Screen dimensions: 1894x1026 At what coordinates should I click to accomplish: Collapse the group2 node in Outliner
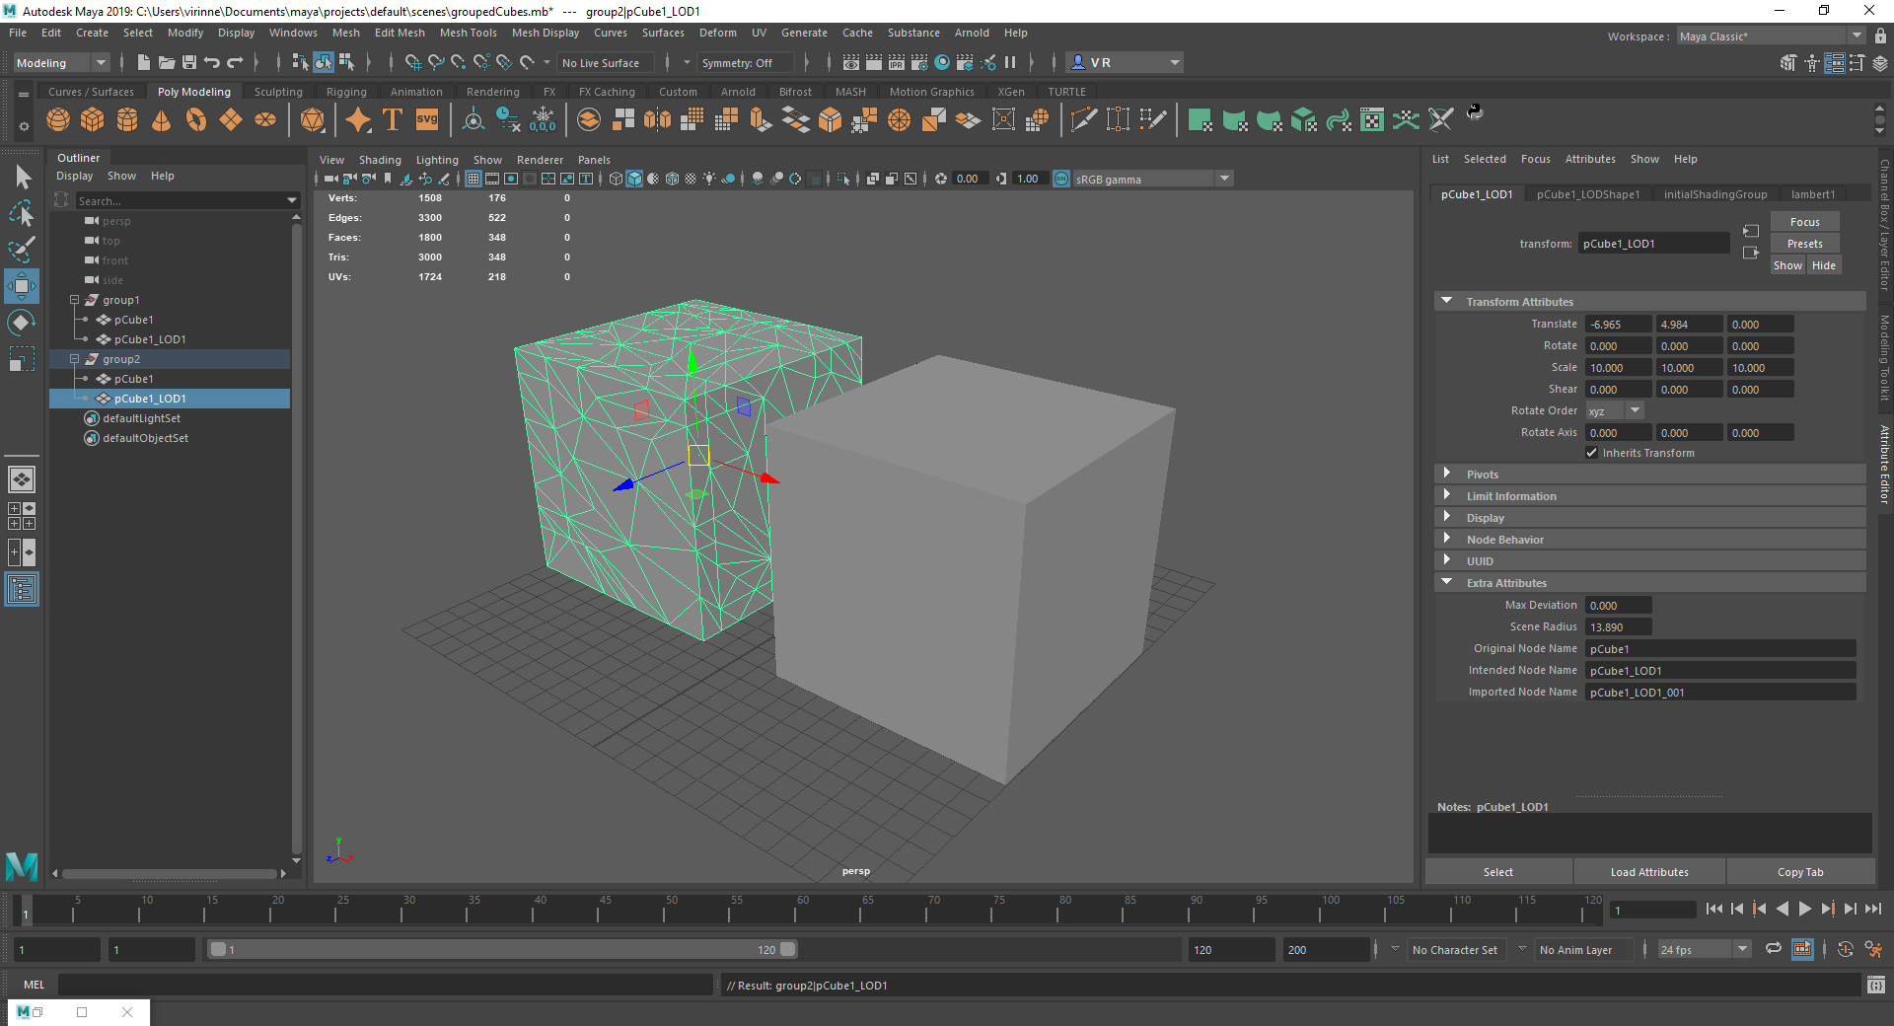coord(74,359)
